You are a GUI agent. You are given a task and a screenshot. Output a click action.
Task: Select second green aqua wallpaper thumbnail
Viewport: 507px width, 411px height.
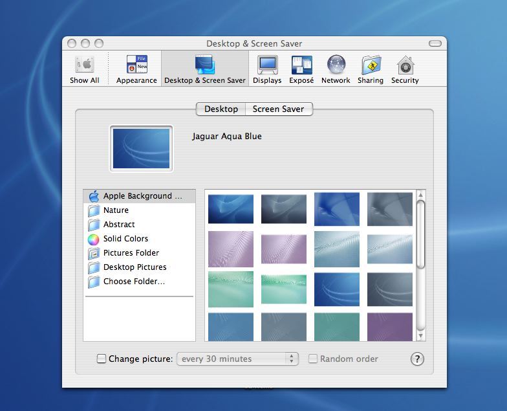[284, 289]
